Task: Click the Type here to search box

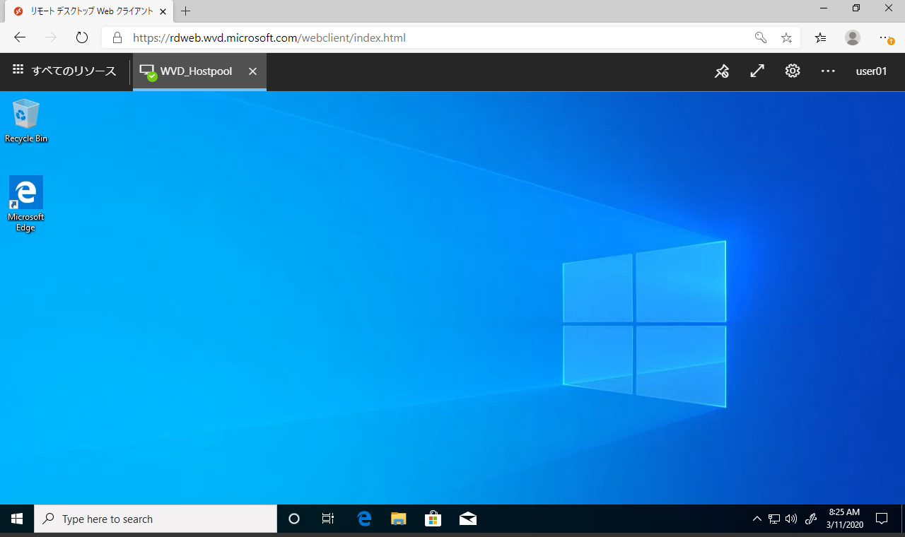Action: click(156, 519)
